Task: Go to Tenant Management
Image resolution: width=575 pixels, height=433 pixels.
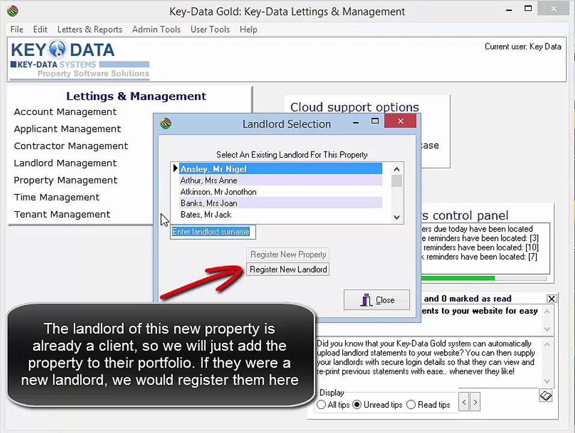Action: 62,215
